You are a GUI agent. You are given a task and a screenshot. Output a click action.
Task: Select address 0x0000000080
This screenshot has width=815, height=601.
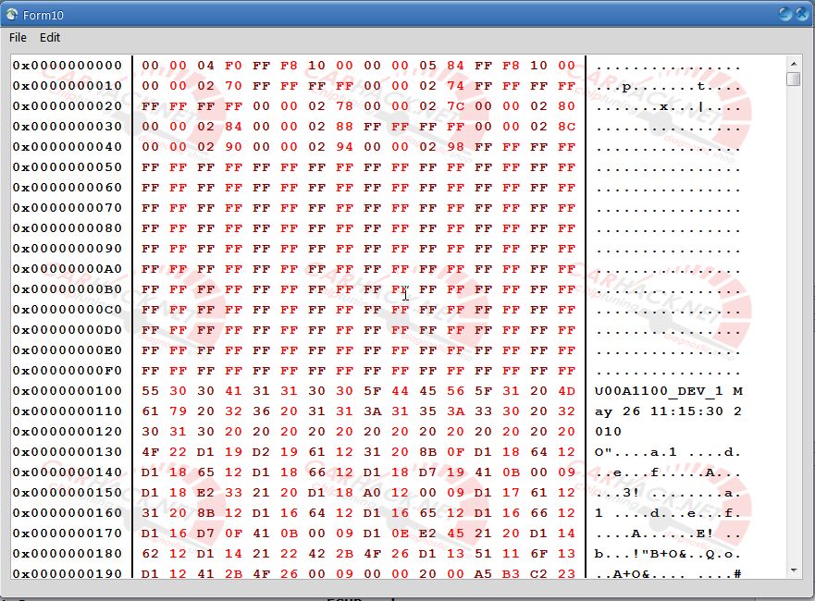click(68, 228)
